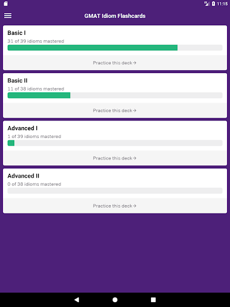
Task: Tap the signal strength status icon
Action: (x=207, y=4)
